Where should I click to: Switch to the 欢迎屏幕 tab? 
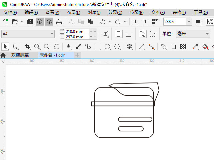click(20, 55)
